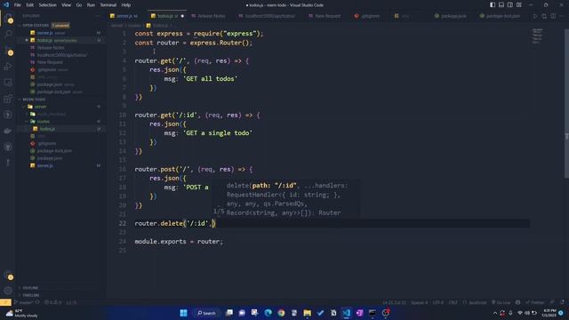
Task: Open Customize Layout icon in title bar
Action: coord(519,5)
